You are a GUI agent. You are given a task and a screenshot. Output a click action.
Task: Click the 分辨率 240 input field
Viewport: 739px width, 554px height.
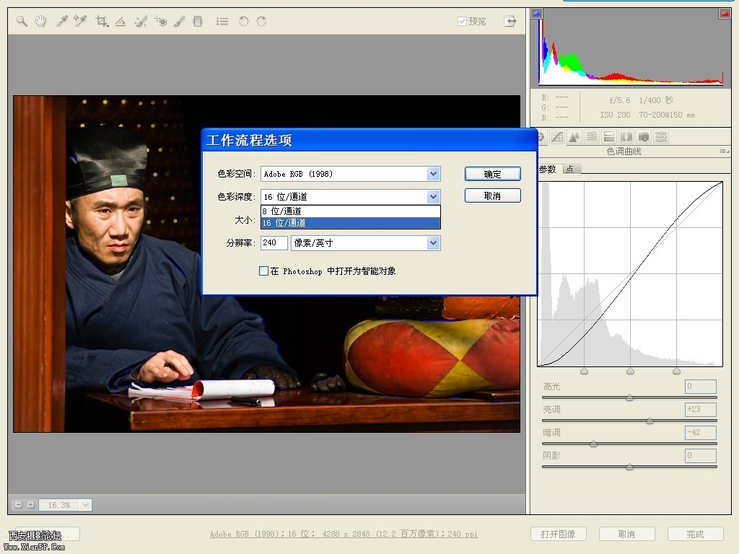pyautogui.click(x=274, y=243)
